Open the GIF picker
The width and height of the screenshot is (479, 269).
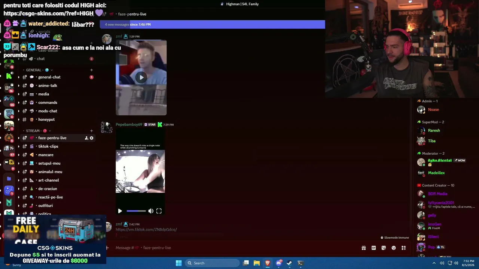click(373, 248)
